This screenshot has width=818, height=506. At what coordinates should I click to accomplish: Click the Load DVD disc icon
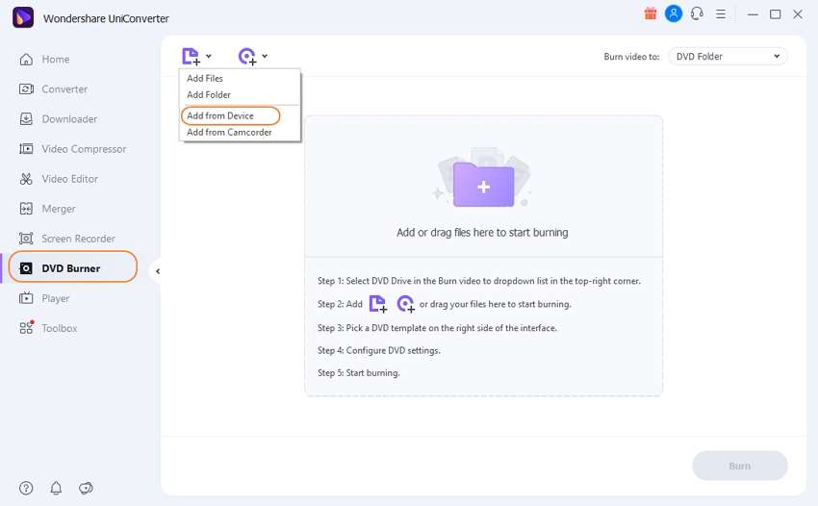click(x=247, y=57)
